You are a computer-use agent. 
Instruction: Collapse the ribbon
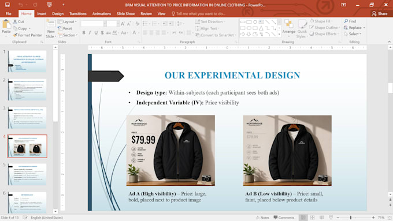coord(389,42)
